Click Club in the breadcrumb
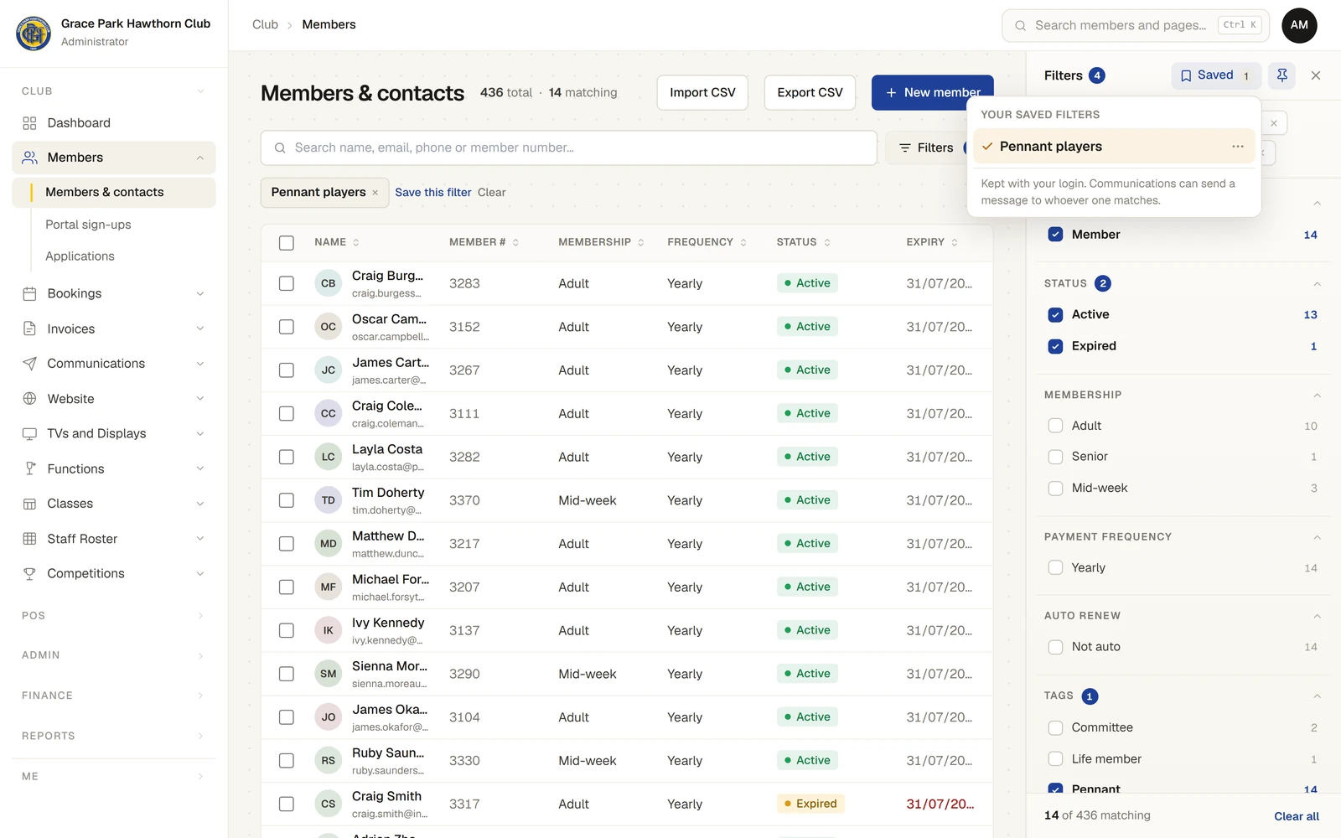 (265, 25)
